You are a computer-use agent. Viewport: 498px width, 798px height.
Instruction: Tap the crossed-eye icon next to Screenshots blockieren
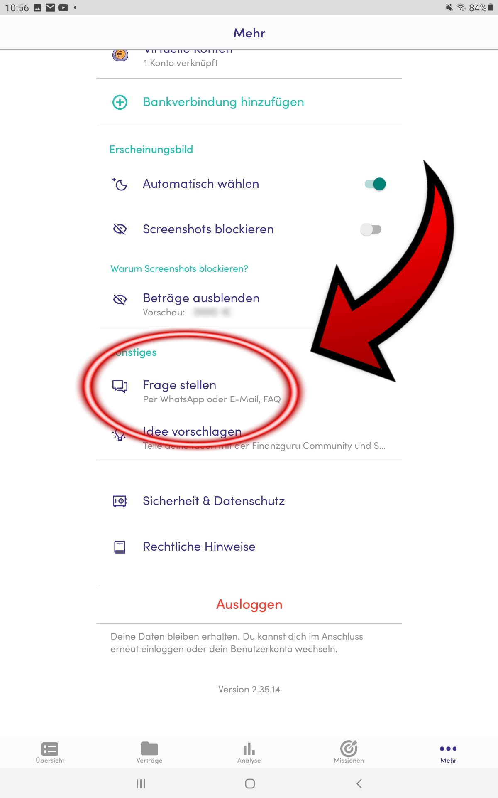(120, 229)
